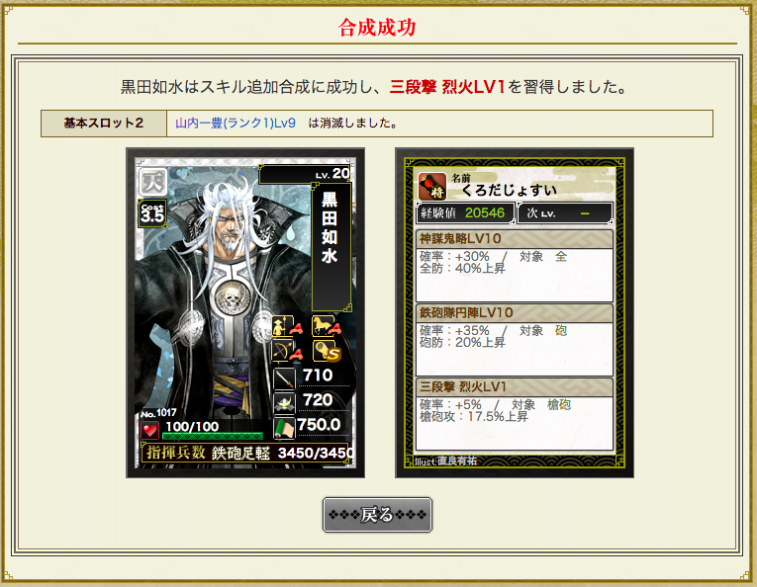Viewport: 757px width, 587px height.
Task: Click the cannon weapon aptitude S icon
Action: coord(327,351)
